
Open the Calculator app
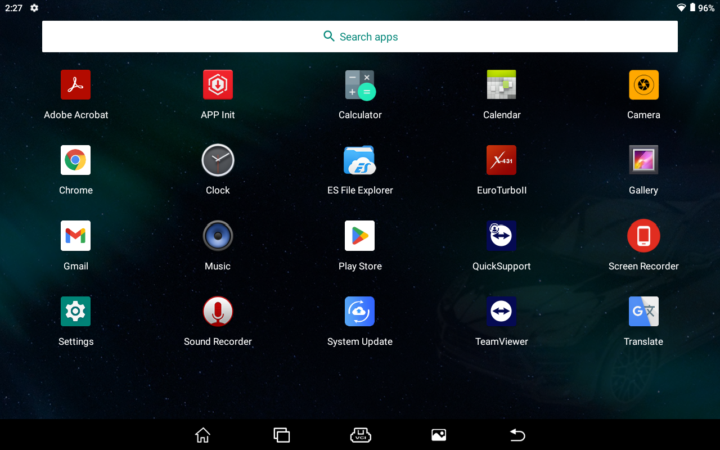pos(360,85)
